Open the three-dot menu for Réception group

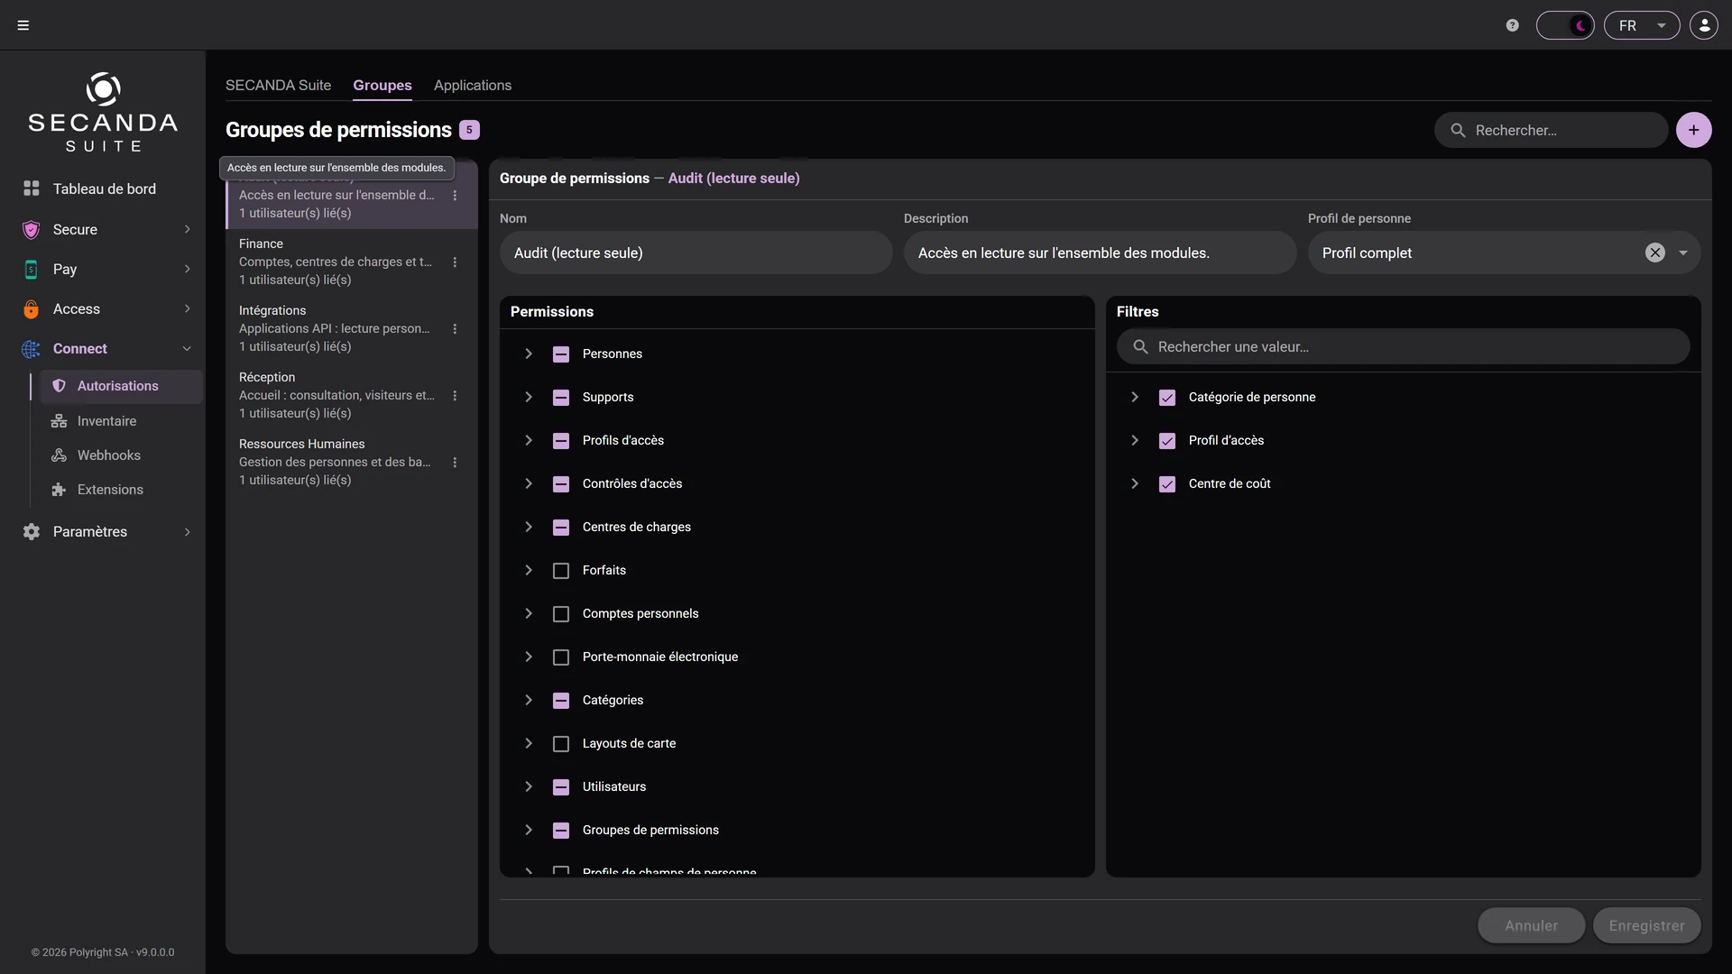pyautogui.click(x=455, y=395)
